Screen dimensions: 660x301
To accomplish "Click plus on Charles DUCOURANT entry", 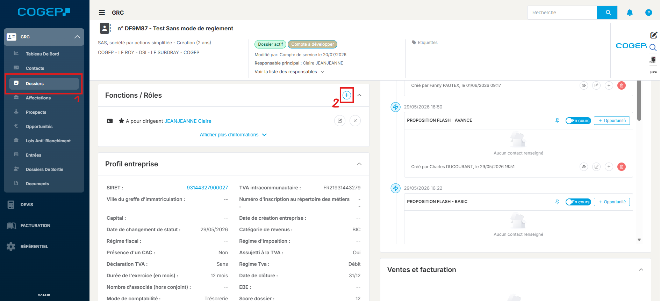I will tap(609, 167).
